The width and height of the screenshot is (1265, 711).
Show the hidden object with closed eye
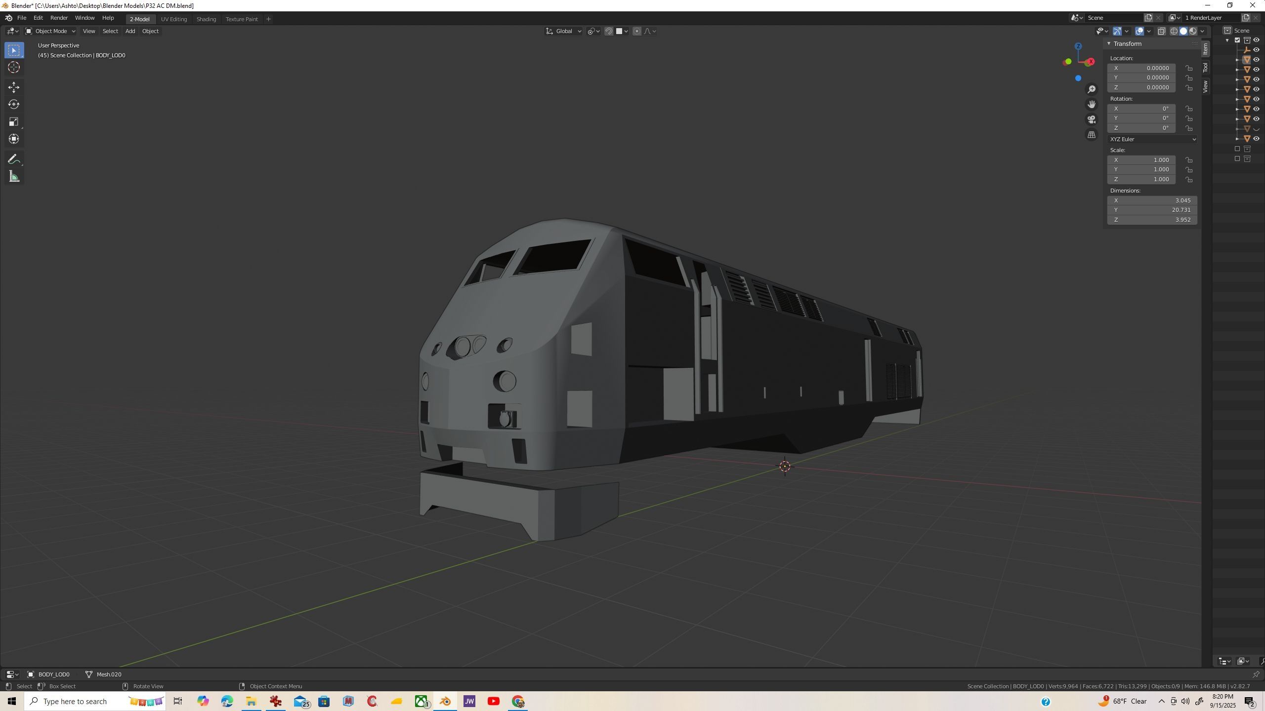(1256, 129)
